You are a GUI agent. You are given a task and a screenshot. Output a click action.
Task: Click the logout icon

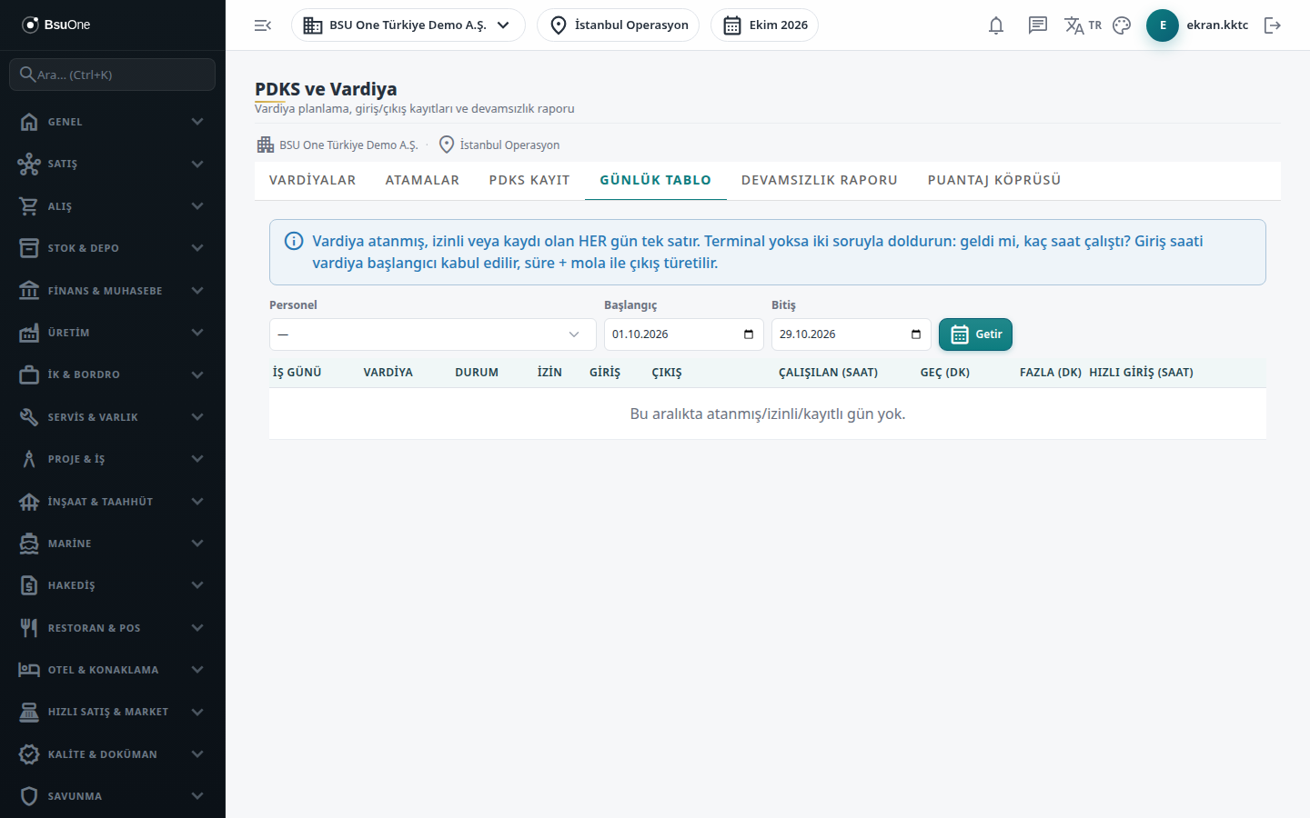pos(1273,25)
